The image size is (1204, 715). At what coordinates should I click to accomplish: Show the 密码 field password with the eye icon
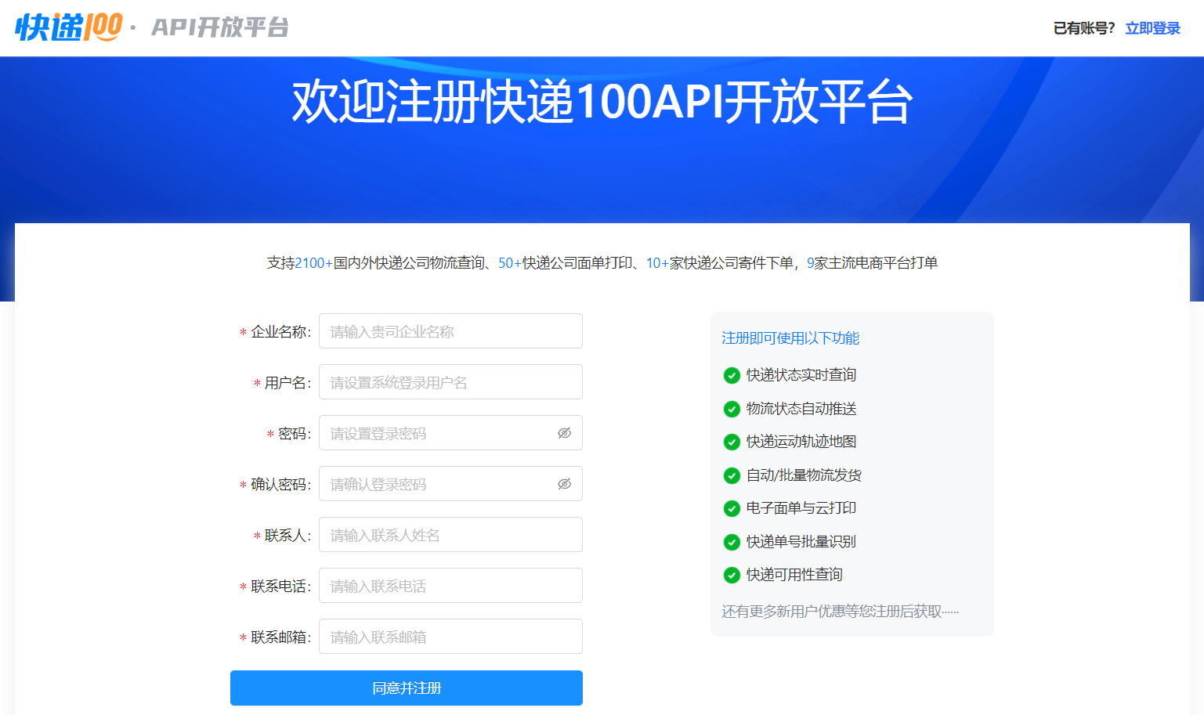(x=564, y=432)
